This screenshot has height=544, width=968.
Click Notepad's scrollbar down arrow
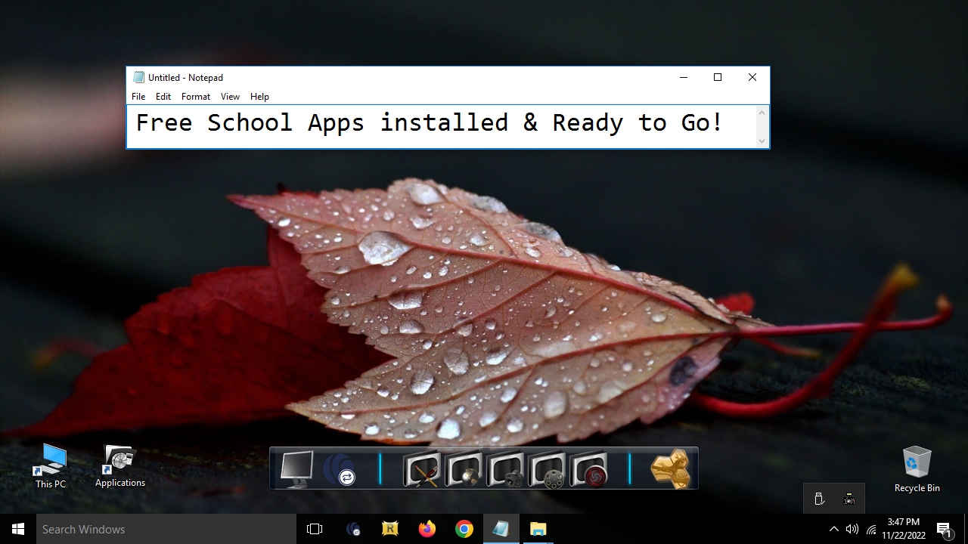762,141
